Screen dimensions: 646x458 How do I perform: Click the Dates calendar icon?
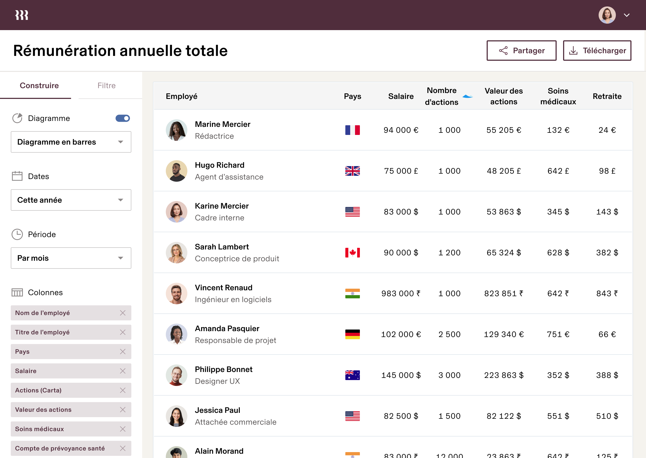pos(17,176)
